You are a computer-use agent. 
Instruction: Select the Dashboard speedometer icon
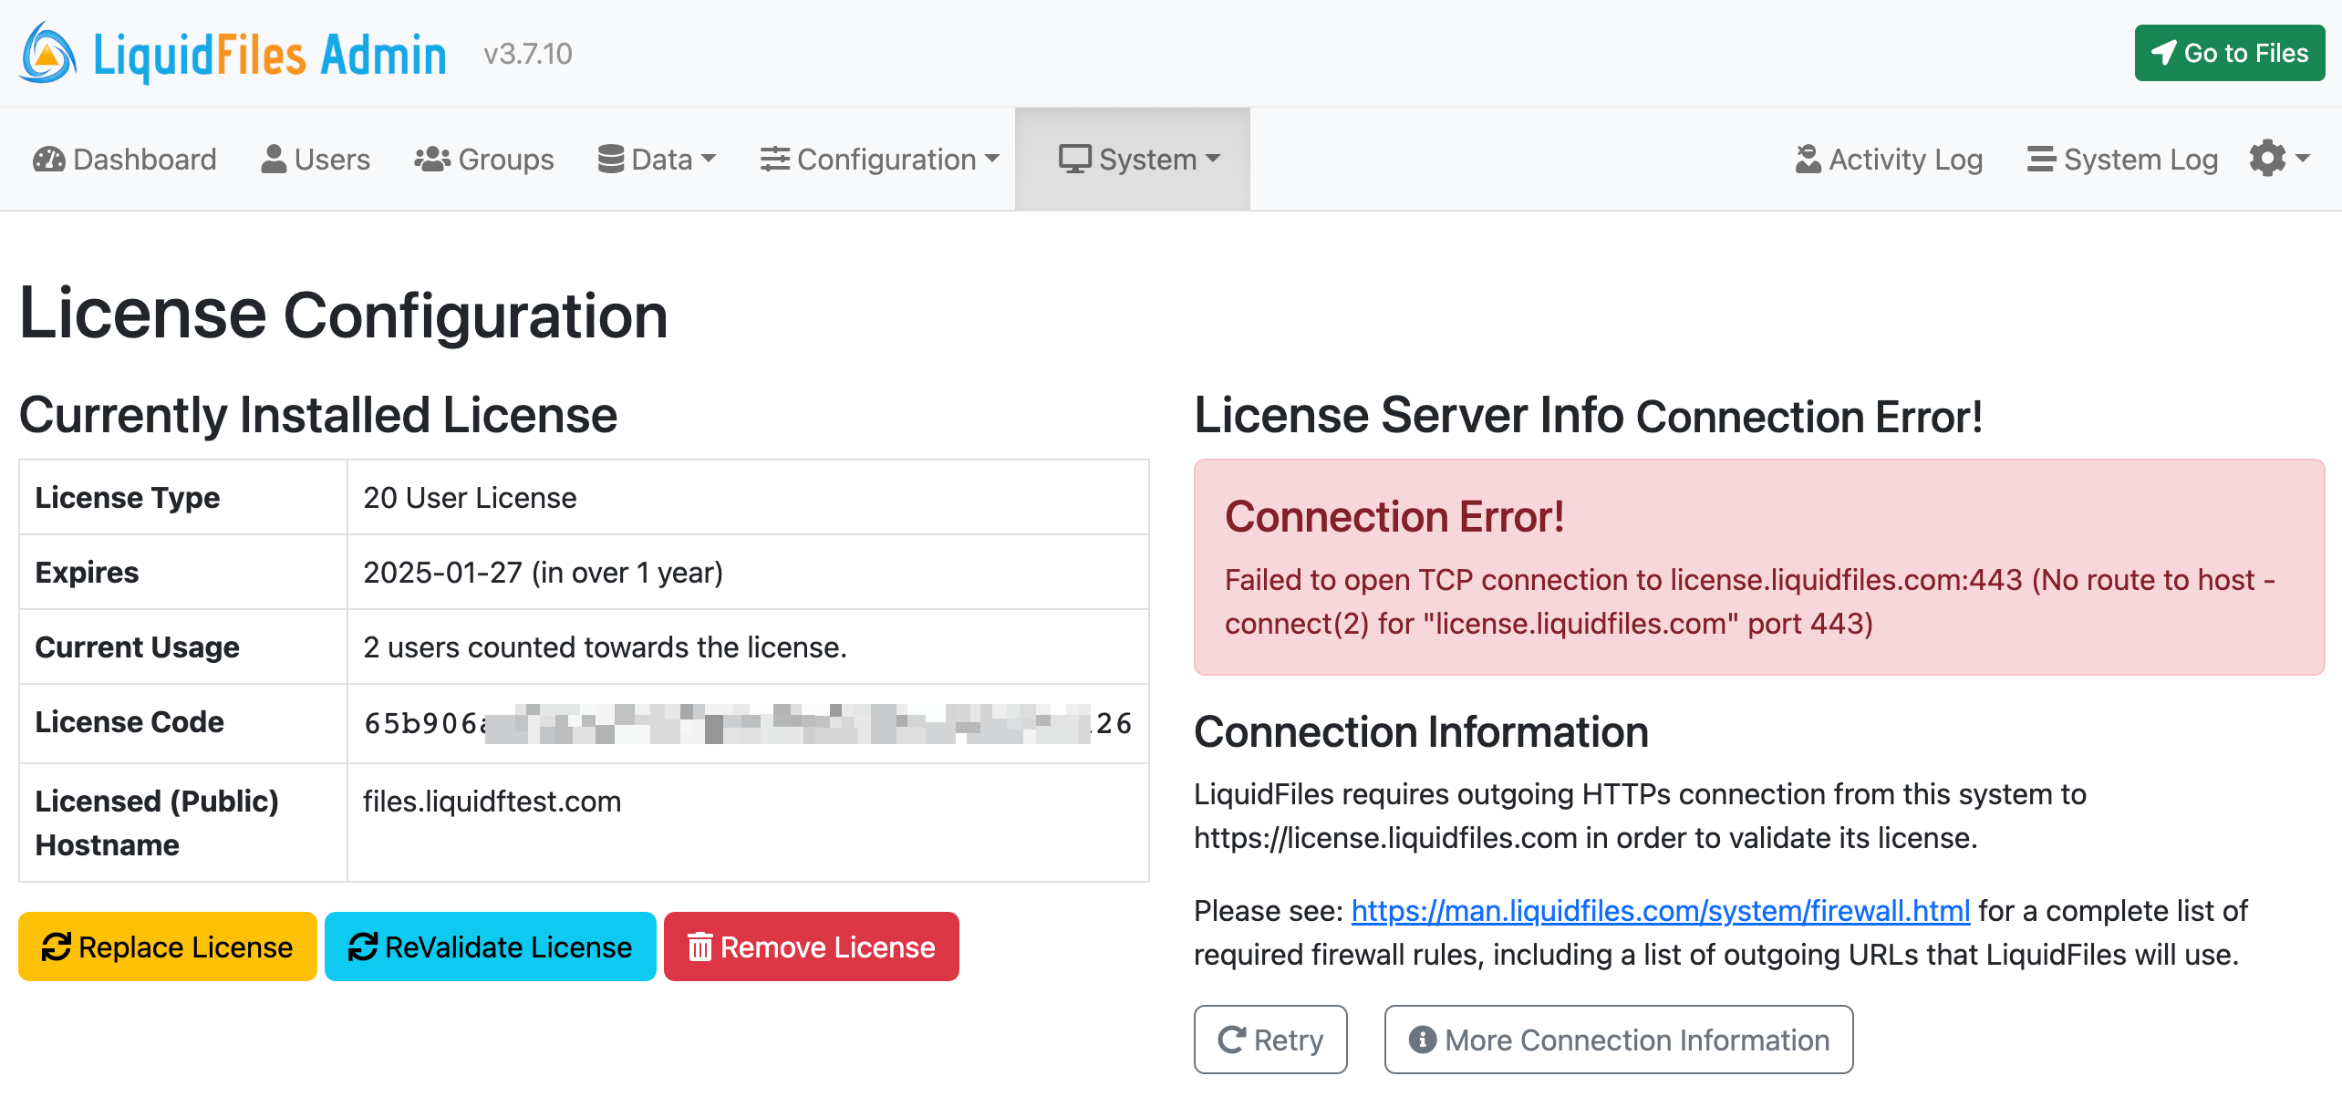(x=50, y=159)
